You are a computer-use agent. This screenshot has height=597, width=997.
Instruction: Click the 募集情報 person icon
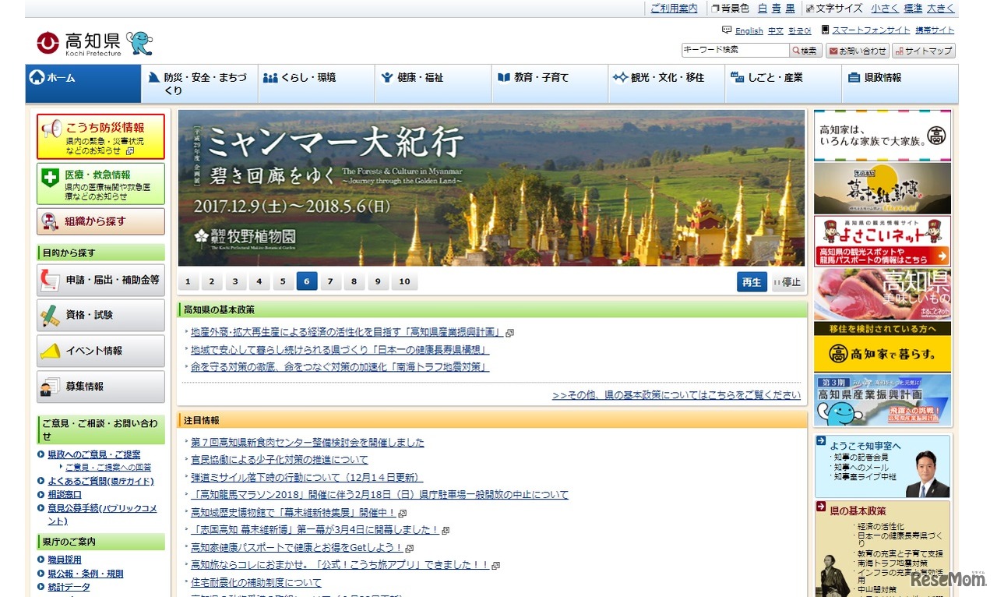(x=51, y=385)
